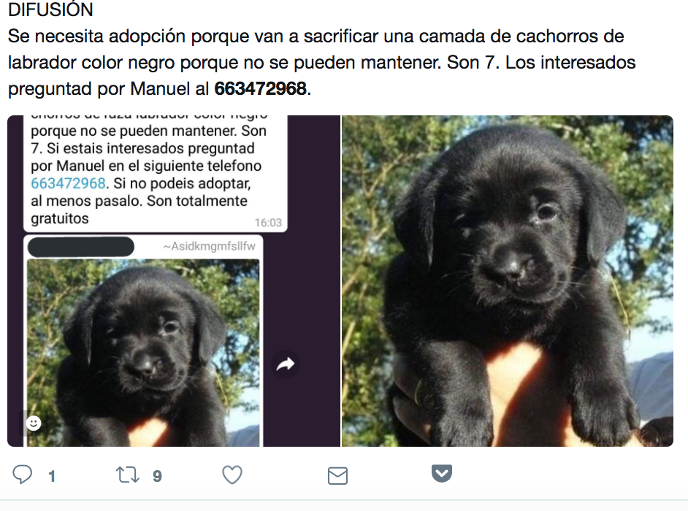Save tweet with Pocket icon
The width and height of the screenshot is (688, 511).
tap(442, 473)
